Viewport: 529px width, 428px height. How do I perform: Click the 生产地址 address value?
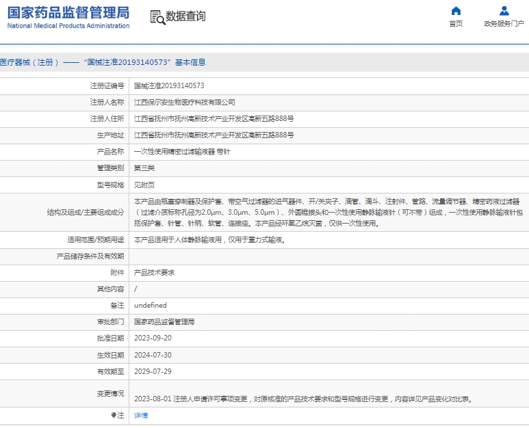click(214, 135)
